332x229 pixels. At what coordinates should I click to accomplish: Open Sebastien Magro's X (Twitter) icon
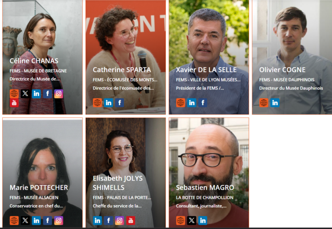click(x=192, y=220)
